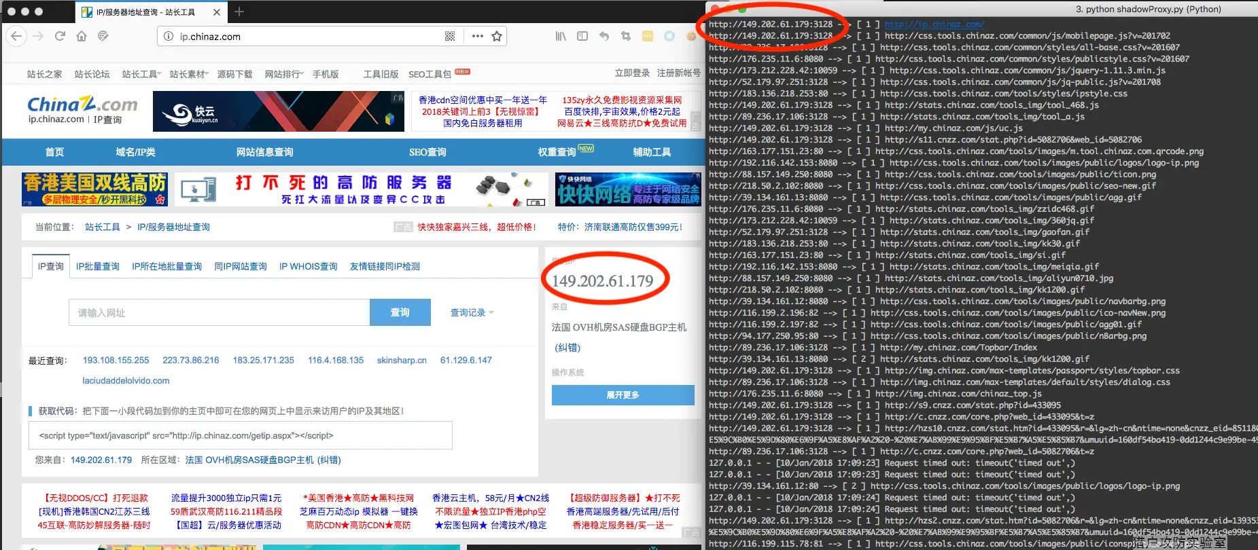This screenshot has width=1258, height=550.
Task: Open SEO查询 navigation menu
Action: [427, 152]
